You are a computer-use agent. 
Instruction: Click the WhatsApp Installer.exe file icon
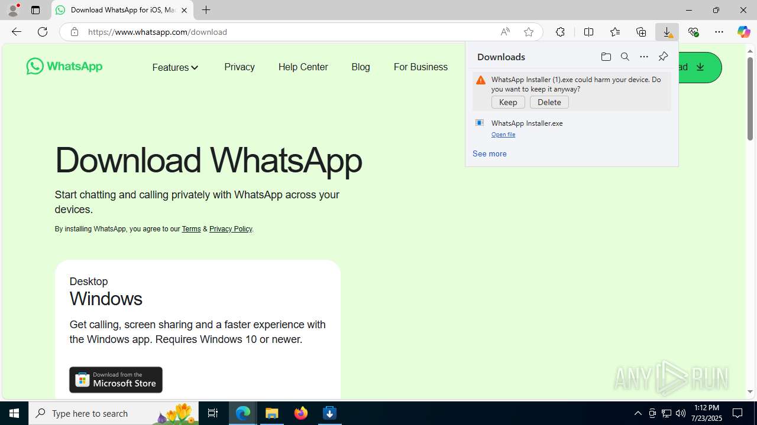click(x=480, y=123)
